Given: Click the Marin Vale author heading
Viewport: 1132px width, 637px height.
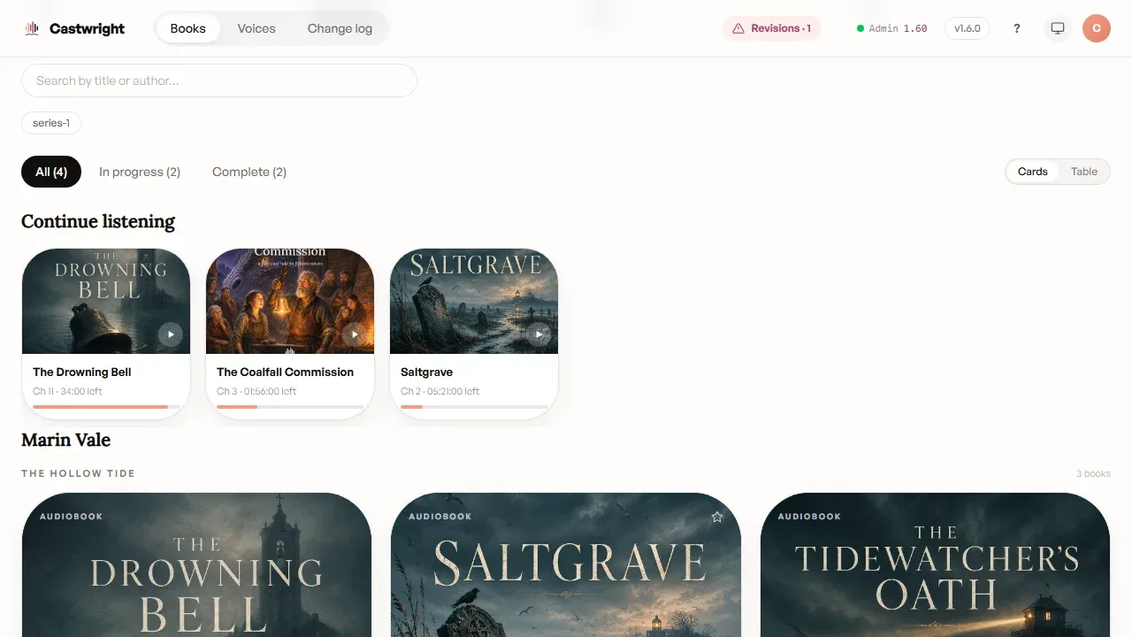Looking at the screenshot, I should click(x=65, y=440).
